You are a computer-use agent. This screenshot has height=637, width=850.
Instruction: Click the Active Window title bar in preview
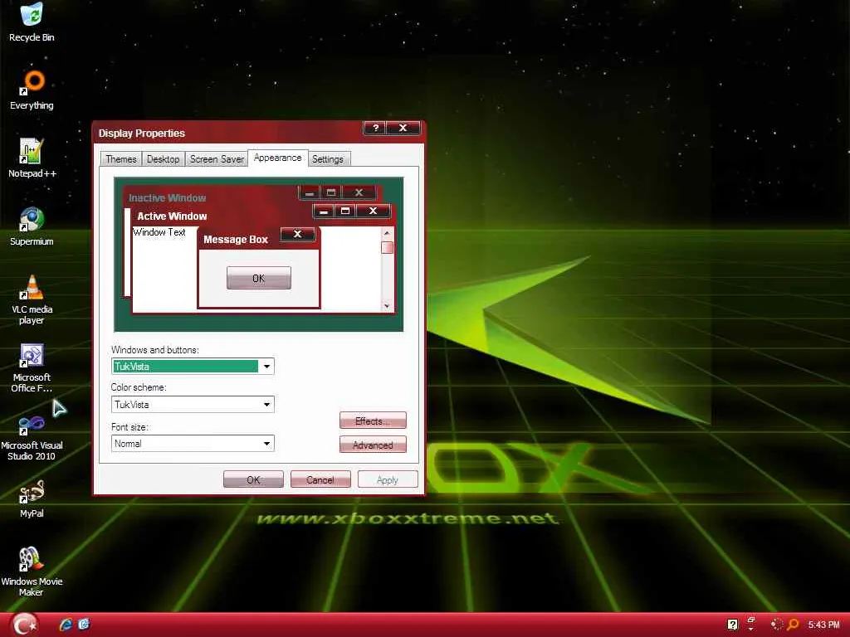(x=222, y=216)
